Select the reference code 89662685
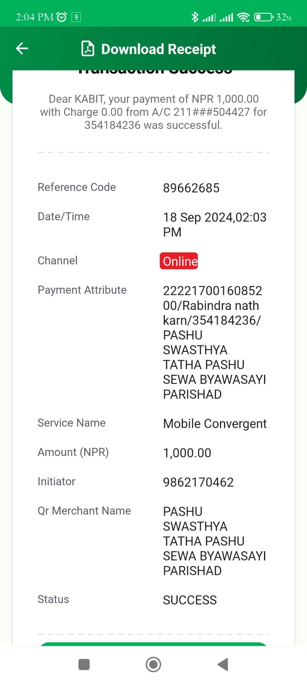 click(x=191, y=188)
